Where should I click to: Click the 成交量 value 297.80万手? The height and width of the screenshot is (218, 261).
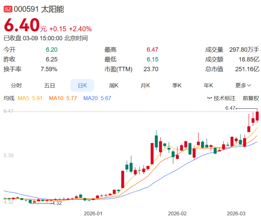pyautogui.click(x=244, y=50)
